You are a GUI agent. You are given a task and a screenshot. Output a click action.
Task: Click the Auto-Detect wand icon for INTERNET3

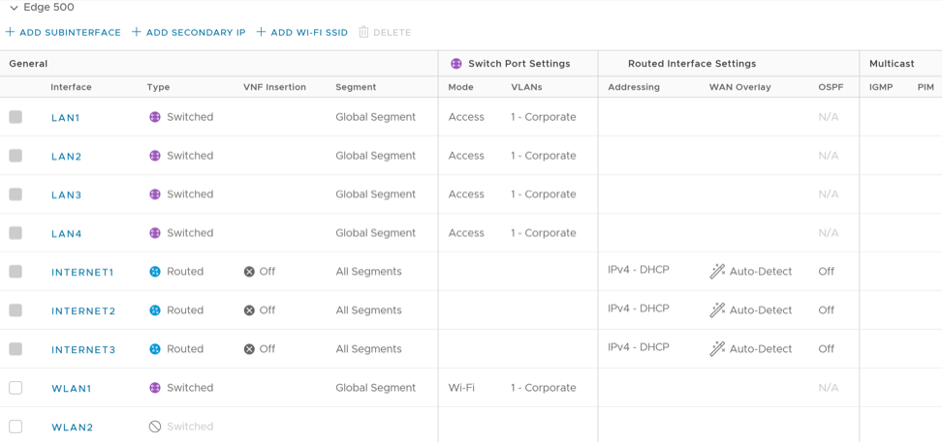tap(717, 349)
